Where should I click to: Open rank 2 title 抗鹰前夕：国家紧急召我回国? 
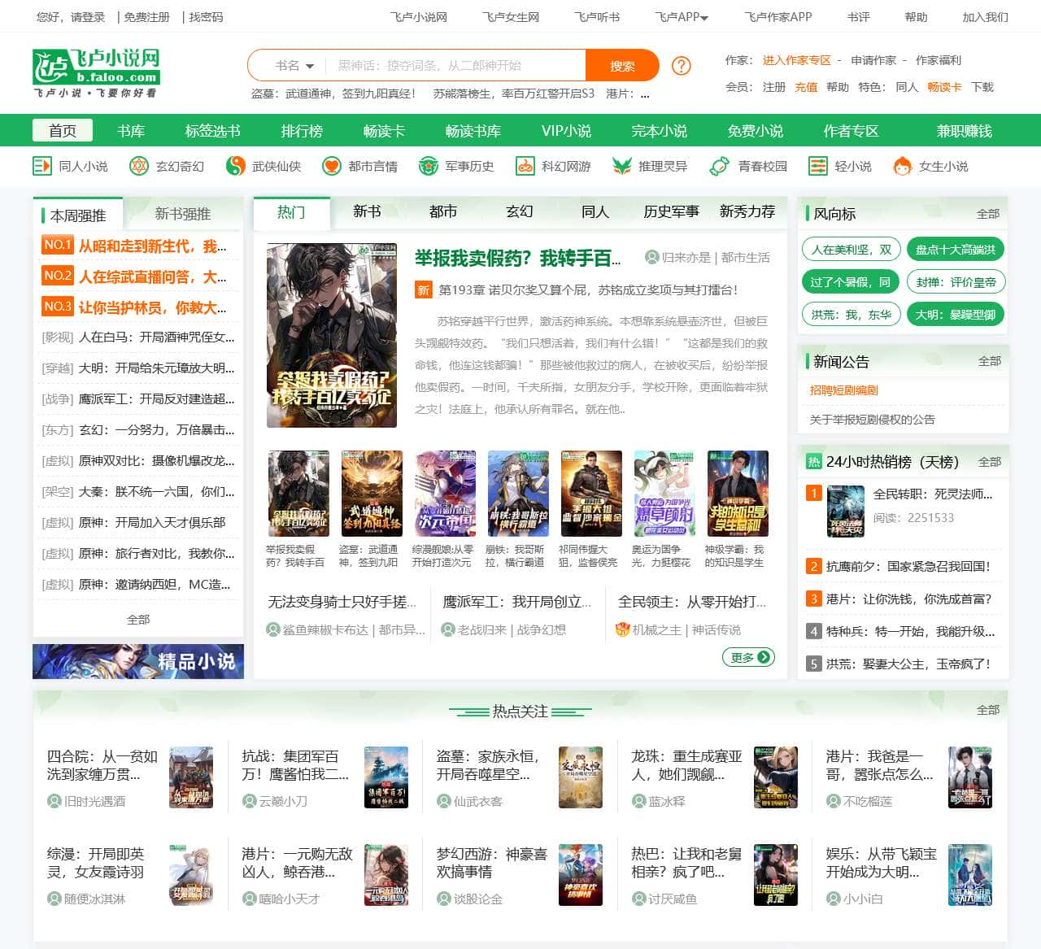point(908,566)
